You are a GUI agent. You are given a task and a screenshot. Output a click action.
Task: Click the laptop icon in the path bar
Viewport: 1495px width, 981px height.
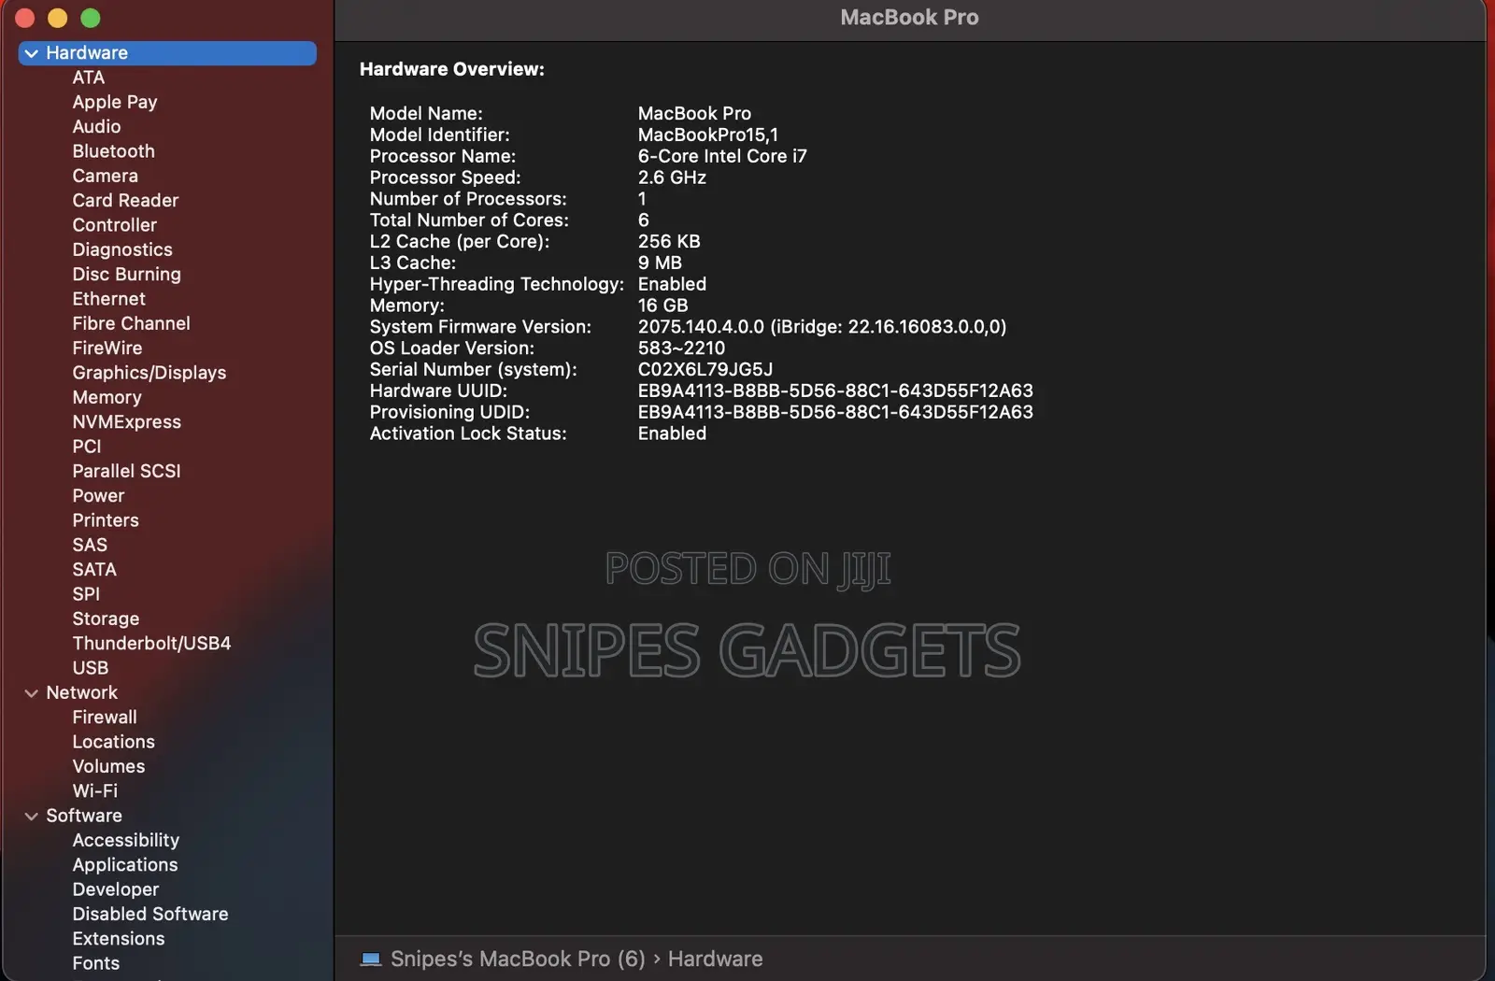click(371, 960)
